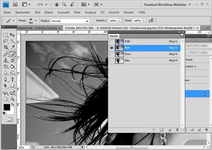The width and height of the screenshot is (212, 150).
Task: Select the Dodge tool
Action: pos(12,73)
